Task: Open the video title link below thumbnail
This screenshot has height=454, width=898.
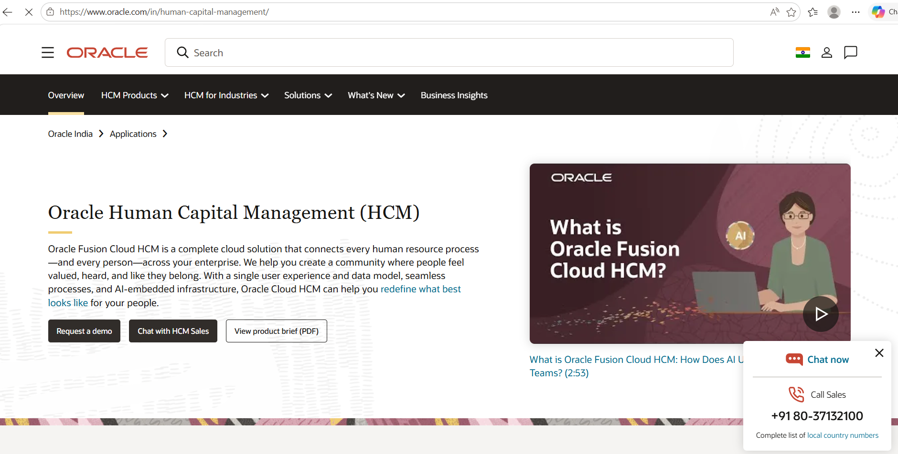Action: (x=636, y=366)
